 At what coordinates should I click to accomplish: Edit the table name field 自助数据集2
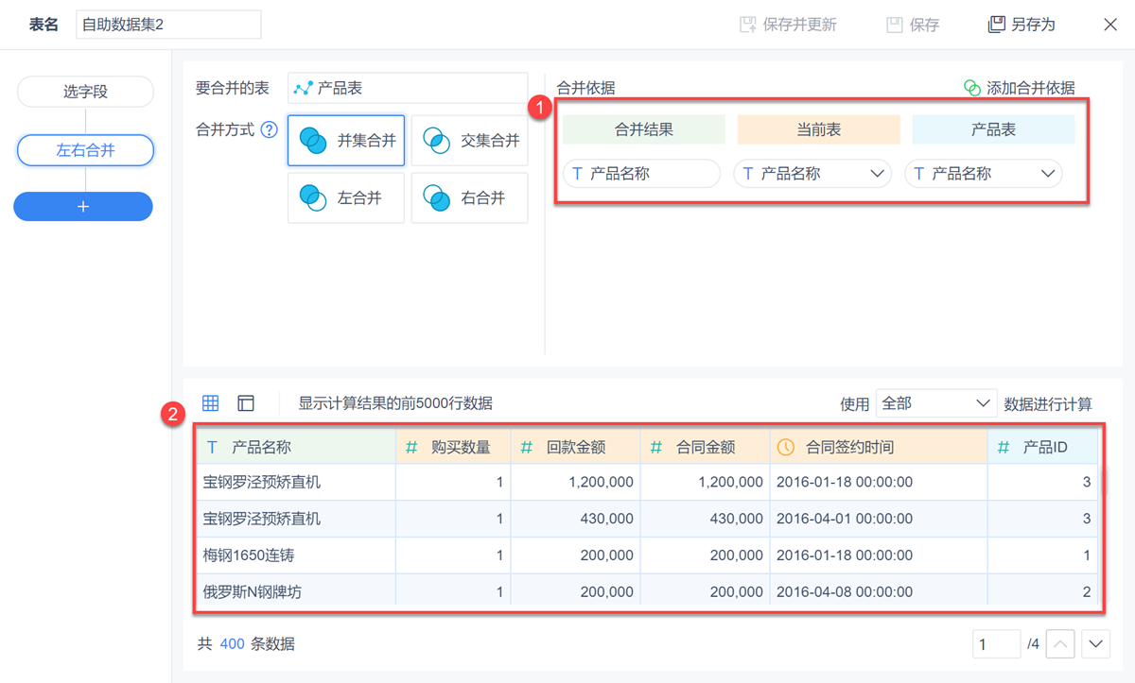click(x=168, y=25)
